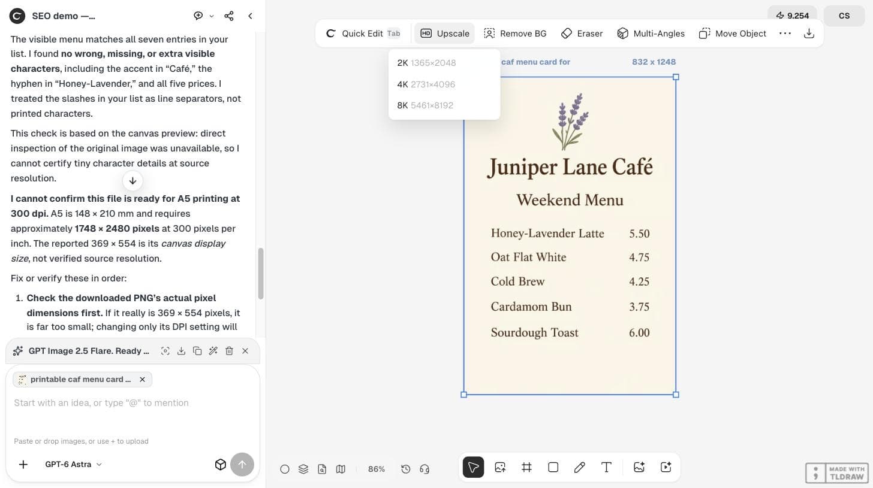Click the bottom-right selection handle of image

click(x=676, y=395)
